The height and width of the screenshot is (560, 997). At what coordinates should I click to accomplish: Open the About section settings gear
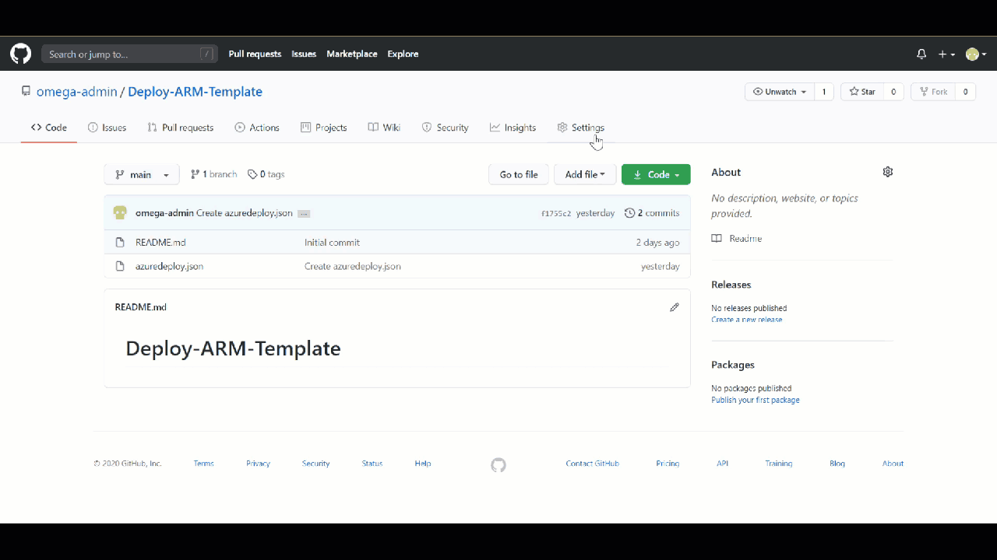887,172
